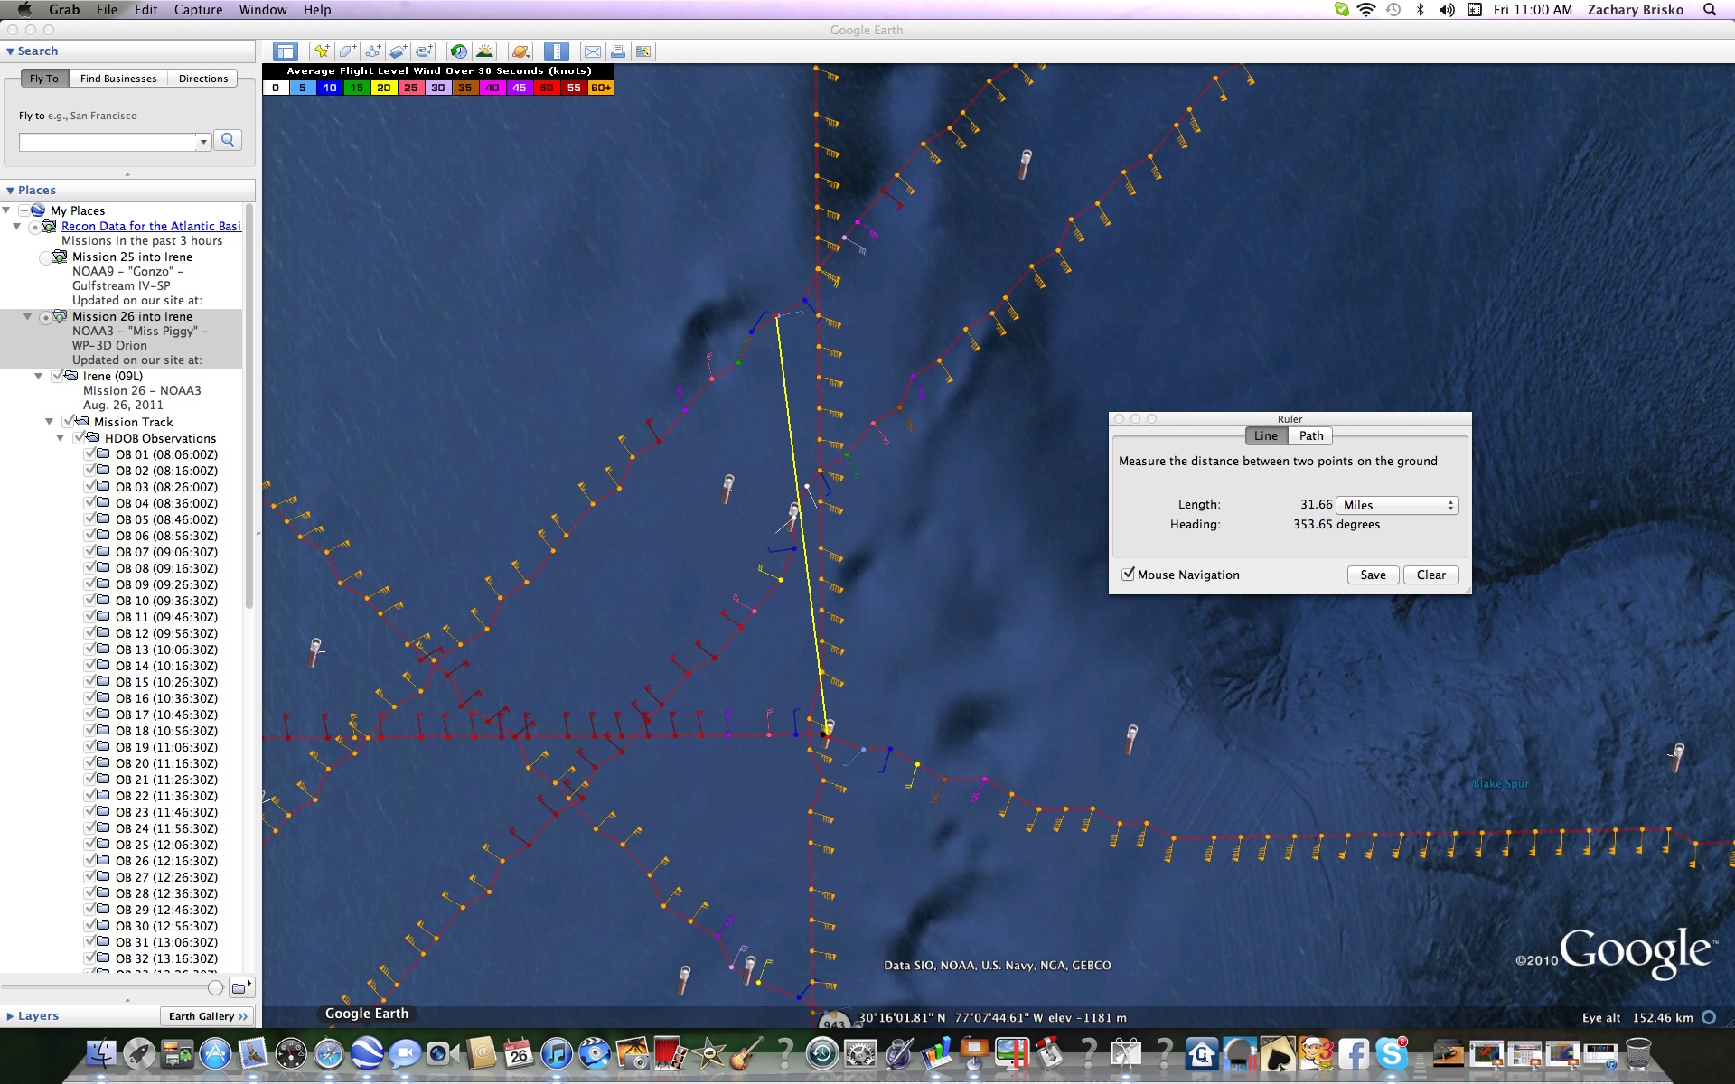Open Skype from the Dock

[x=1393, y=1053]
